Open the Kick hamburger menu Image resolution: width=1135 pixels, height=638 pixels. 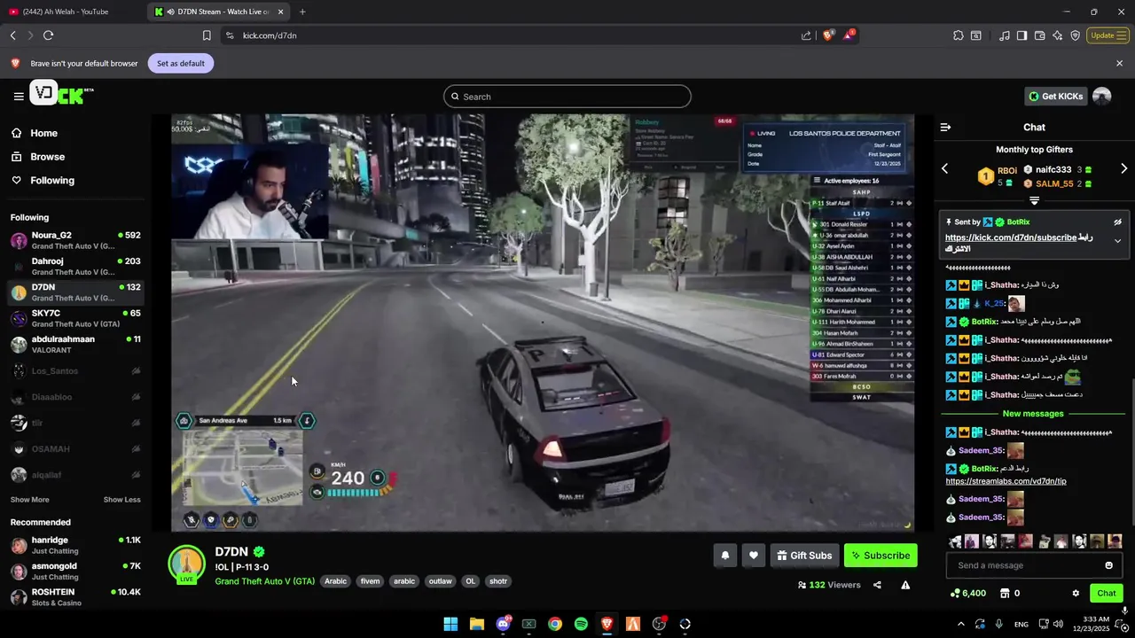(19, 97)
